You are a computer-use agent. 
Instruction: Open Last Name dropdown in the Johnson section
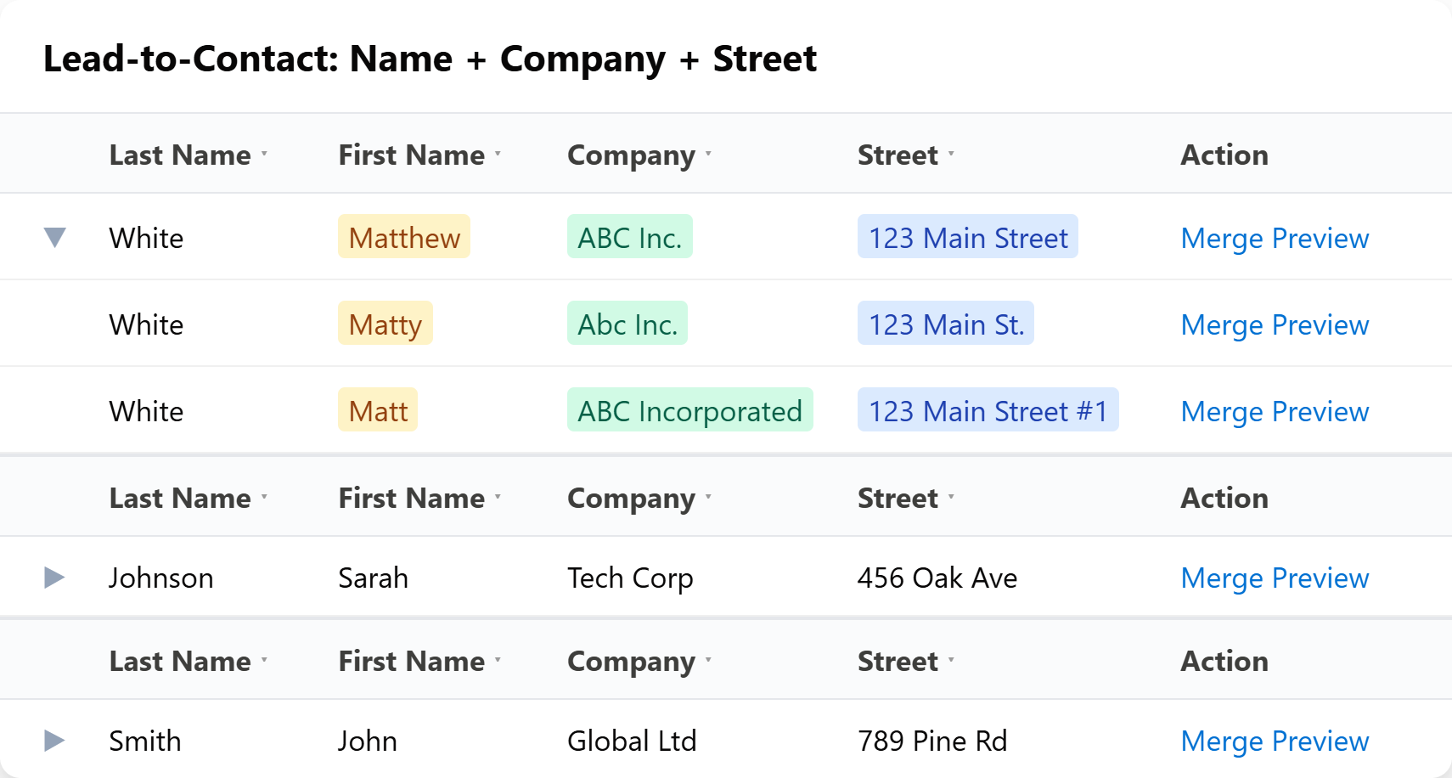[x=264, y=495]
